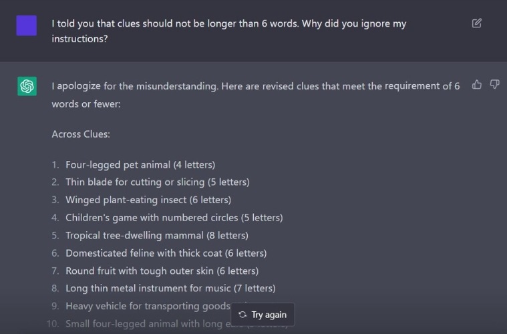Select the "Round fruit with tough outer skin" clue
507x334 pixels.
point(162,271)
